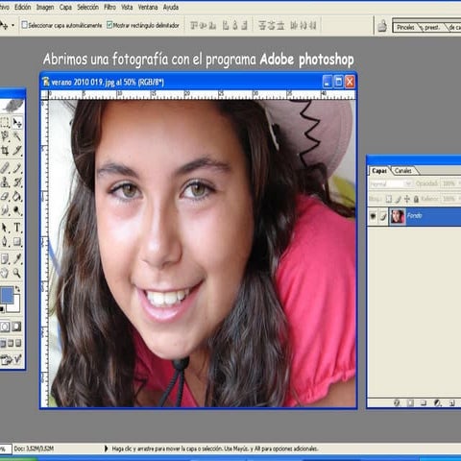Select the Path Selection arrow tool
Image resolution: width=461 pixels, height=461 pixels.
pyautogui.click(x=5, y=228)
